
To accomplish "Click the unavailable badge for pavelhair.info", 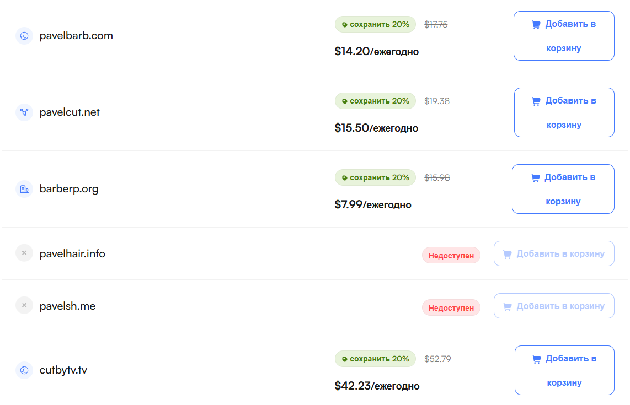I will (451, 256).
